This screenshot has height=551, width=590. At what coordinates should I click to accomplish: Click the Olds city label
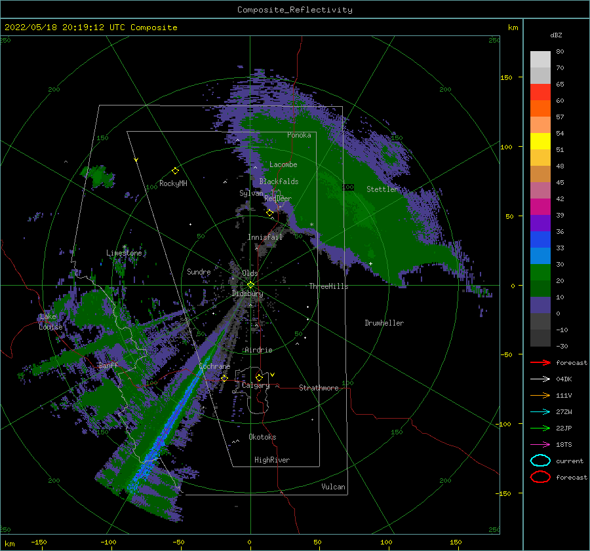(250, 273)
